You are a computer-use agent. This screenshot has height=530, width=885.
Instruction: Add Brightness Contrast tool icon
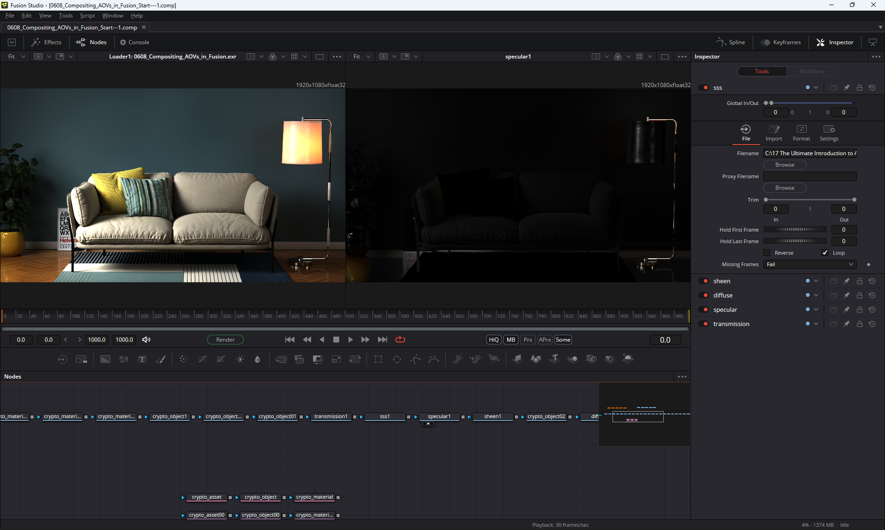click(x=240, y=359)
